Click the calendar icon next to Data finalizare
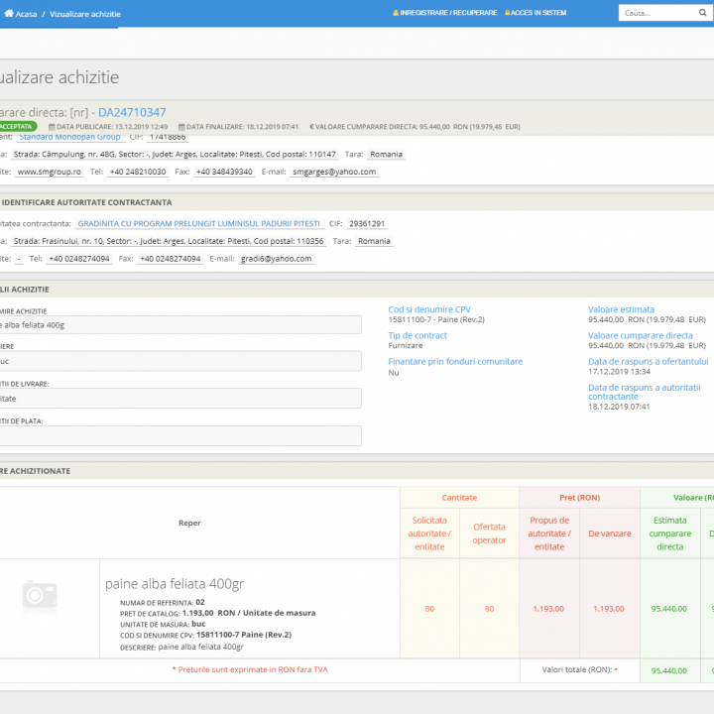Viewport: 714px width, 714px height. tap(181, 127)
